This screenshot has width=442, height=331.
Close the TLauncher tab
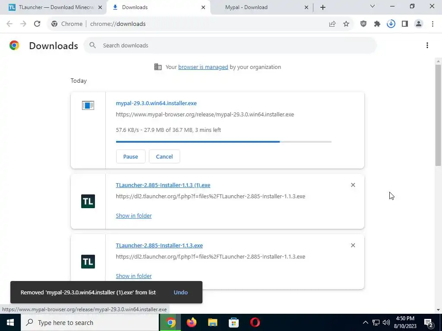[100, 8]
